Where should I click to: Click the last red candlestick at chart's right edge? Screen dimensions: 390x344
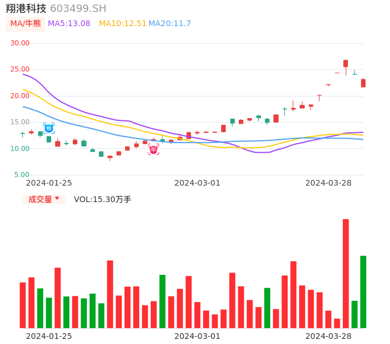click(363, 83)
